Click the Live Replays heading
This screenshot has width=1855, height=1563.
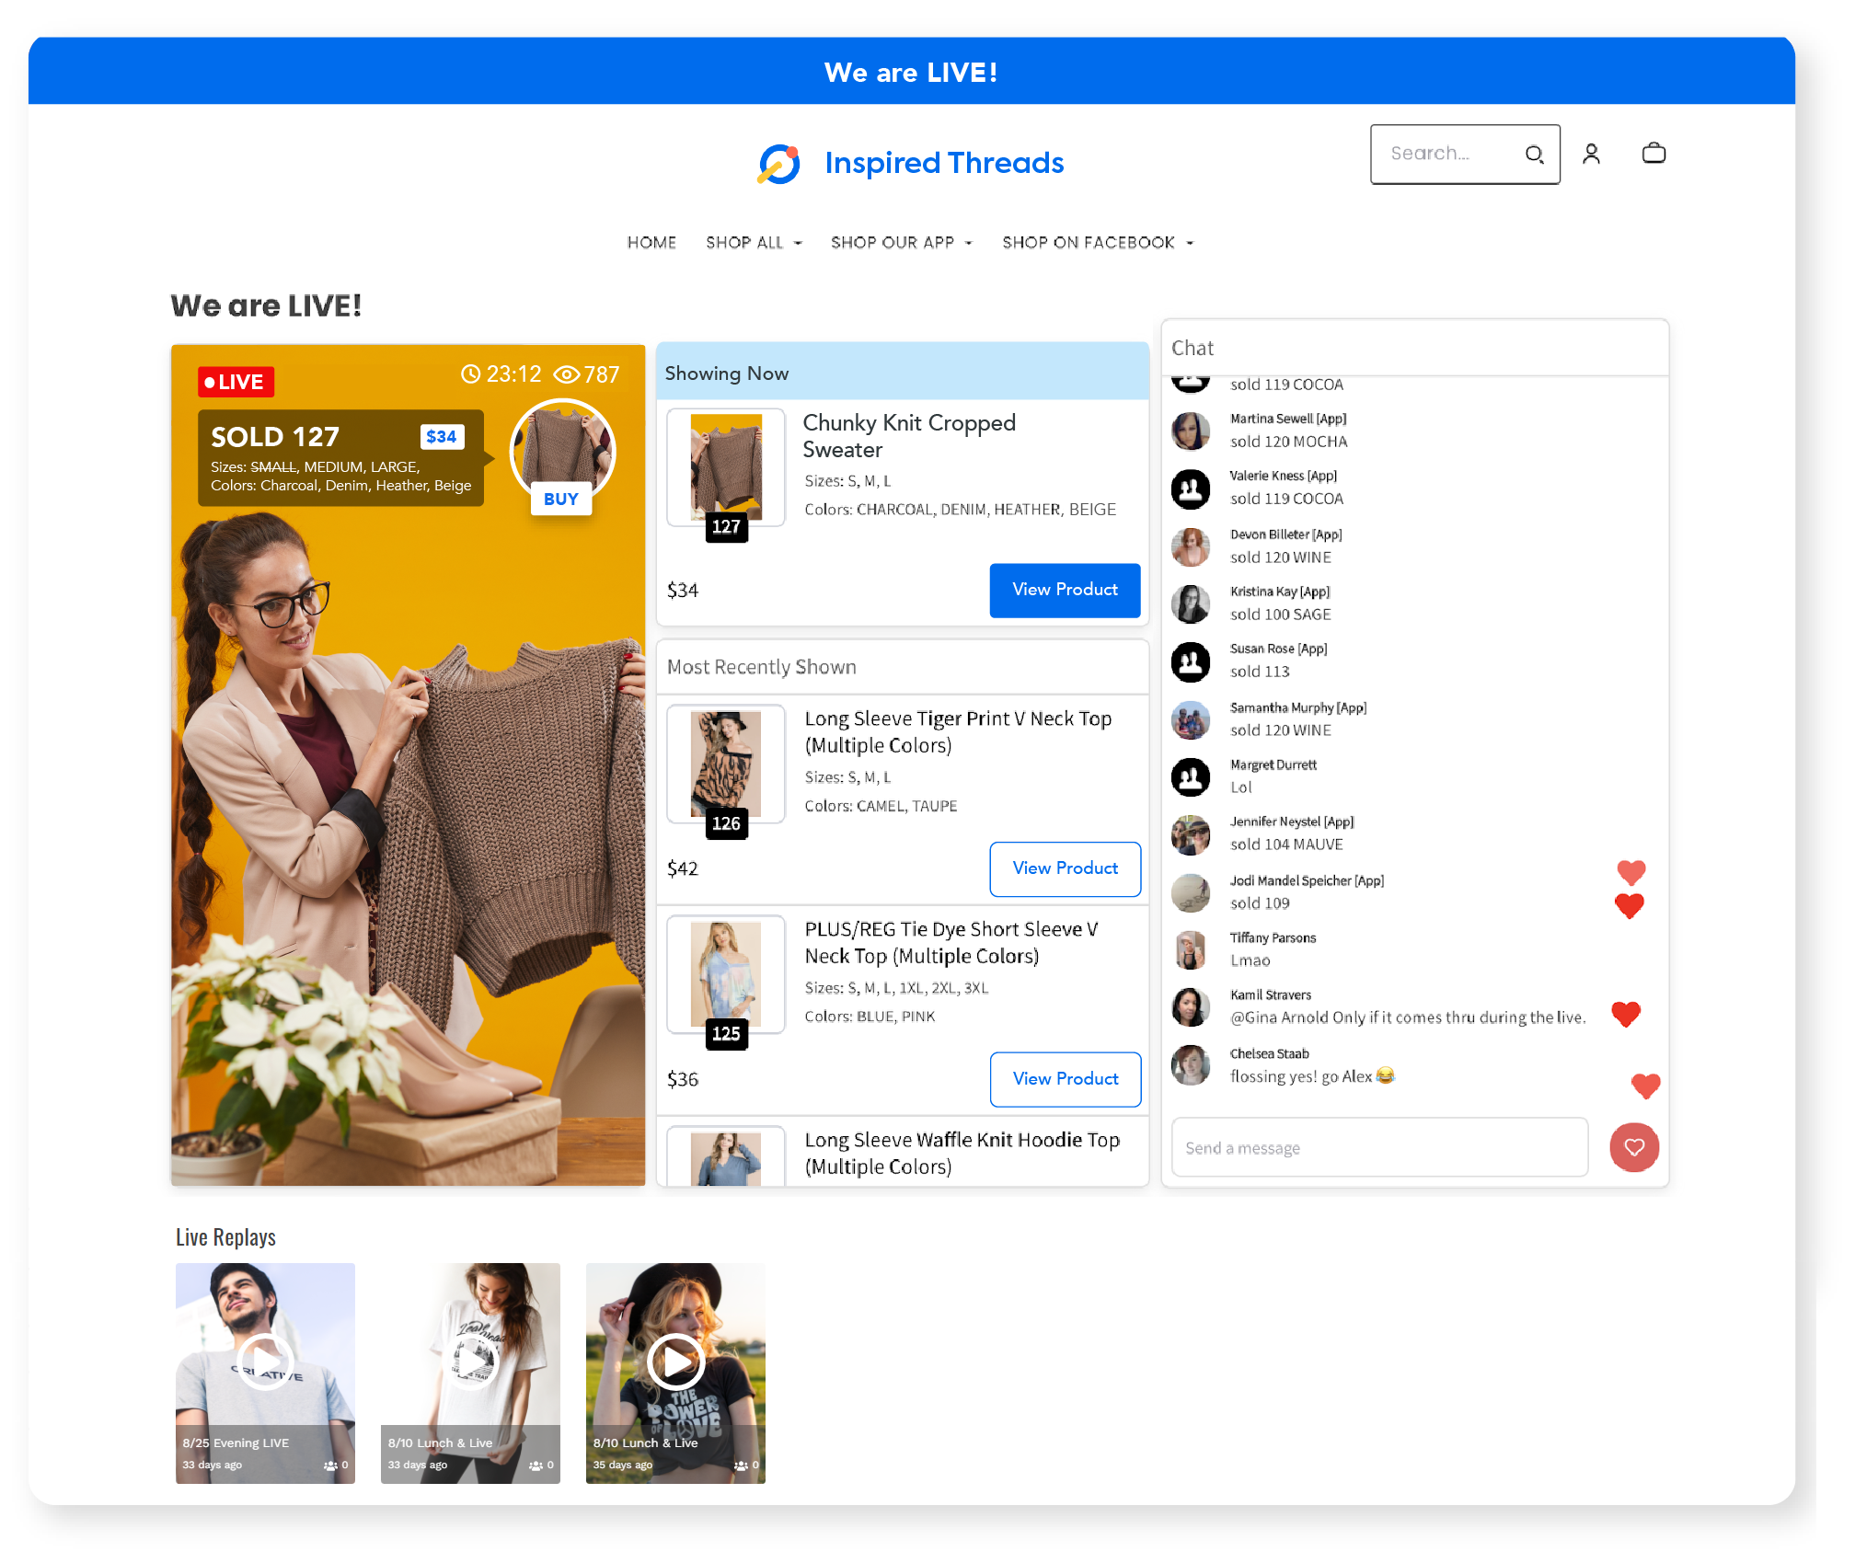[x=225, y=1237]
